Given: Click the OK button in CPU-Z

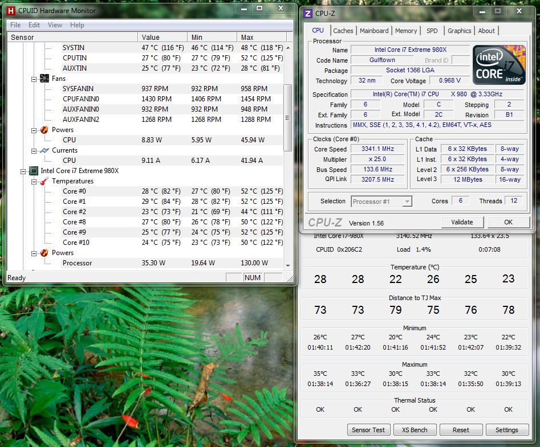Looking at the screenshot, I should click(508, 222).
